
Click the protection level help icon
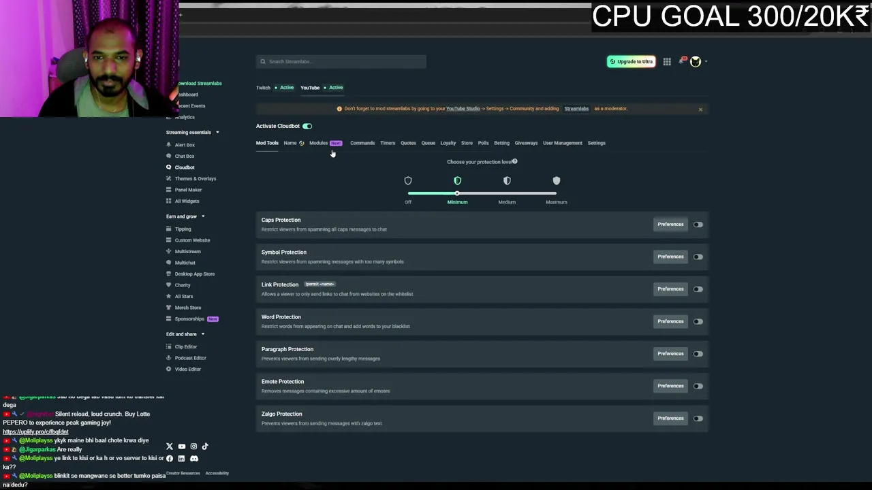tap(515, 161)
